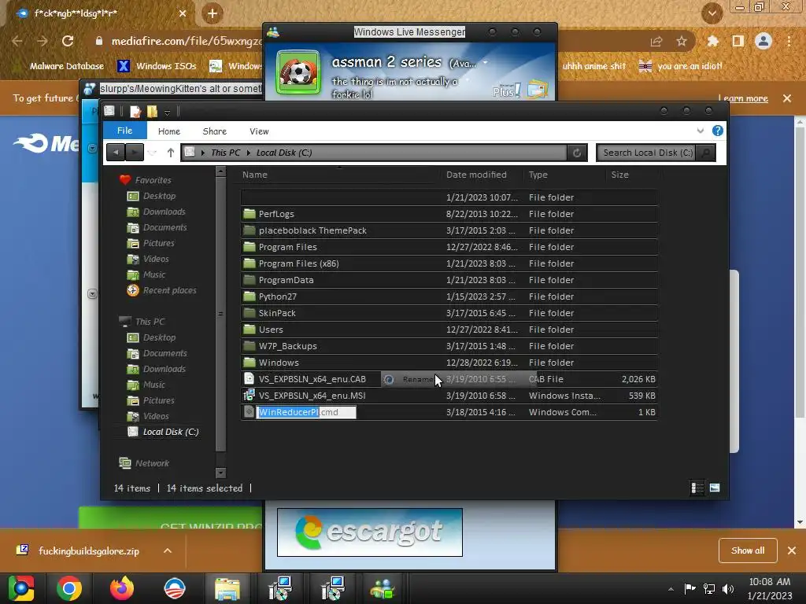Open the fuckingbuildsgalore.zip download options arrow

168,551
